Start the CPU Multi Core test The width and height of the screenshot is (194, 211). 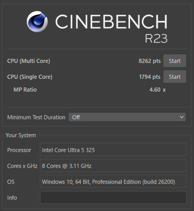[x=175, y=61]
